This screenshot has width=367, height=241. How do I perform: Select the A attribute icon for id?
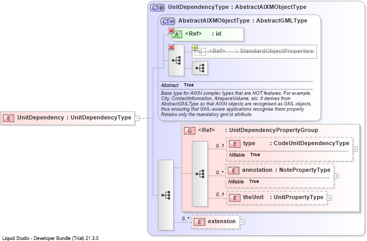[x=177, y=35]
